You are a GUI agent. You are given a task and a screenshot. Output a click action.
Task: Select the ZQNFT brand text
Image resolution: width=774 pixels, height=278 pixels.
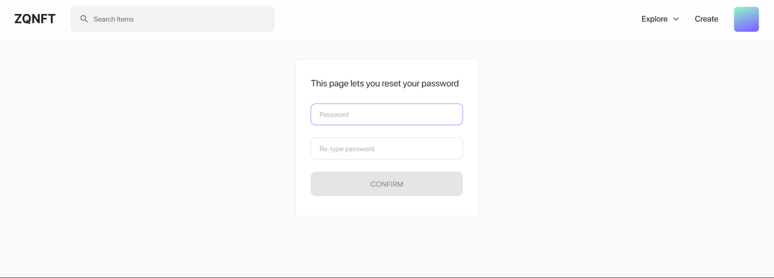click(35, 19)
